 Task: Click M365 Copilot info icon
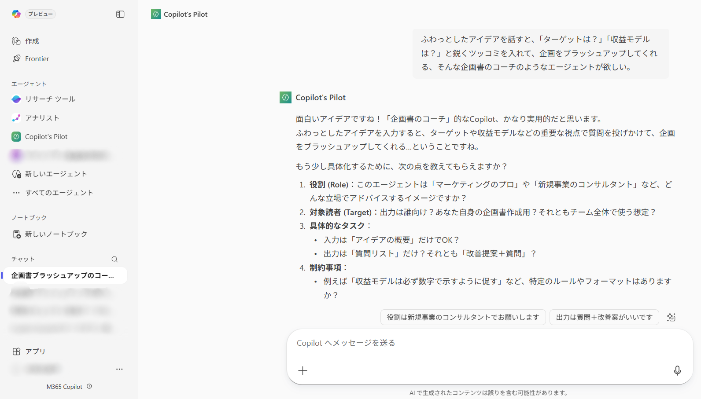89,386
